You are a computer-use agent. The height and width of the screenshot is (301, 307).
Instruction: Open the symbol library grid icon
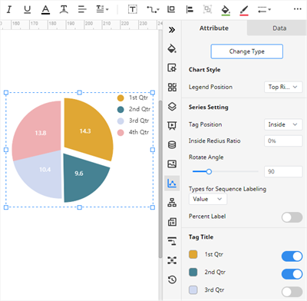coord(172,87)
